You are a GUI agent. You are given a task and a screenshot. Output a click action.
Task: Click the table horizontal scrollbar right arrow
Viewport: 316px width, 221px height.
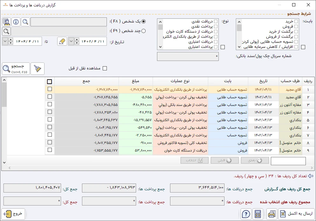click(312, 168)
